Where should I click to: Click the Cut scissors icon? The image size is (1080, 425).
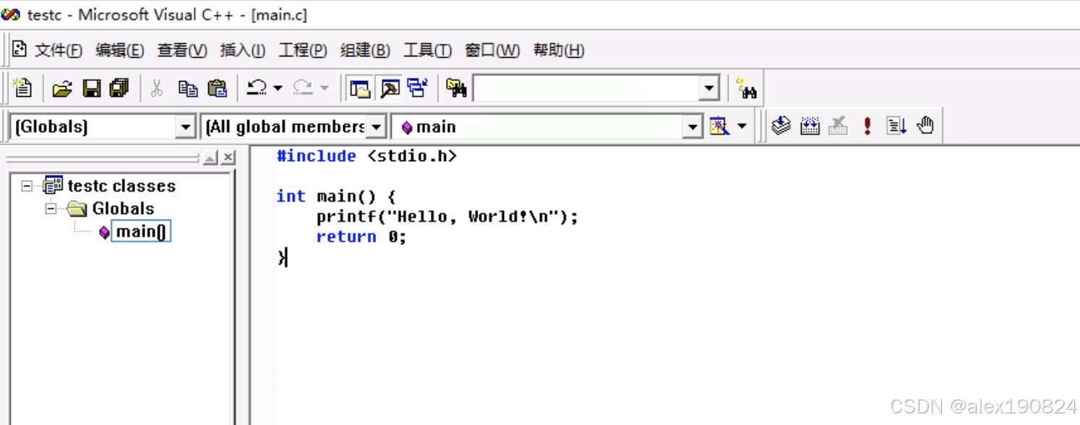(x=156, y=88)
